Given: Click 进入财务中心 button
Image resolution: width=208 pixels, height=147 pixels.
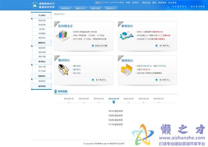Looking at the screenshot, I should tap(164, 80).
